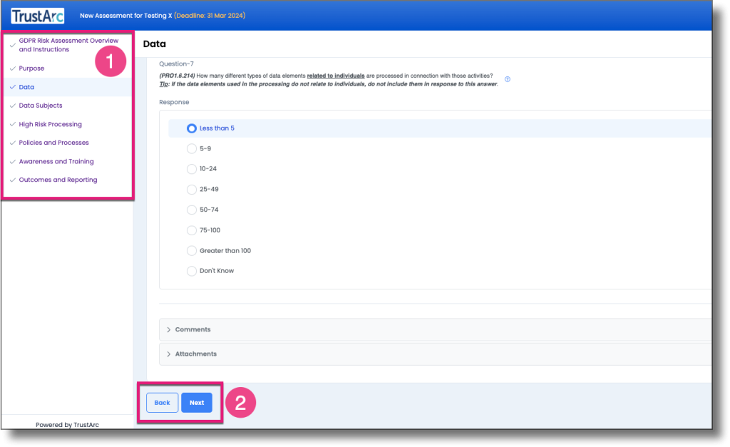Image resolution: width=730 pixels, height=447 pixels.
Task: Go to the Purpose section
Action: click(31, 68)
